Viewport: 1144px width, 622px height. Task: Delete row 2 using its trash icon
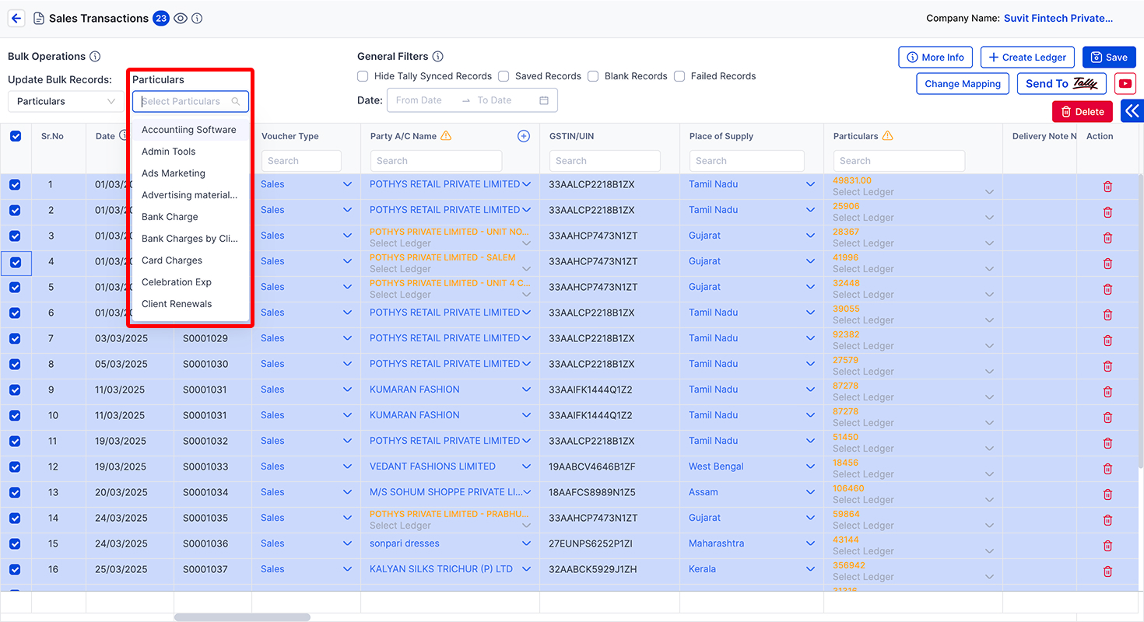1107,212
